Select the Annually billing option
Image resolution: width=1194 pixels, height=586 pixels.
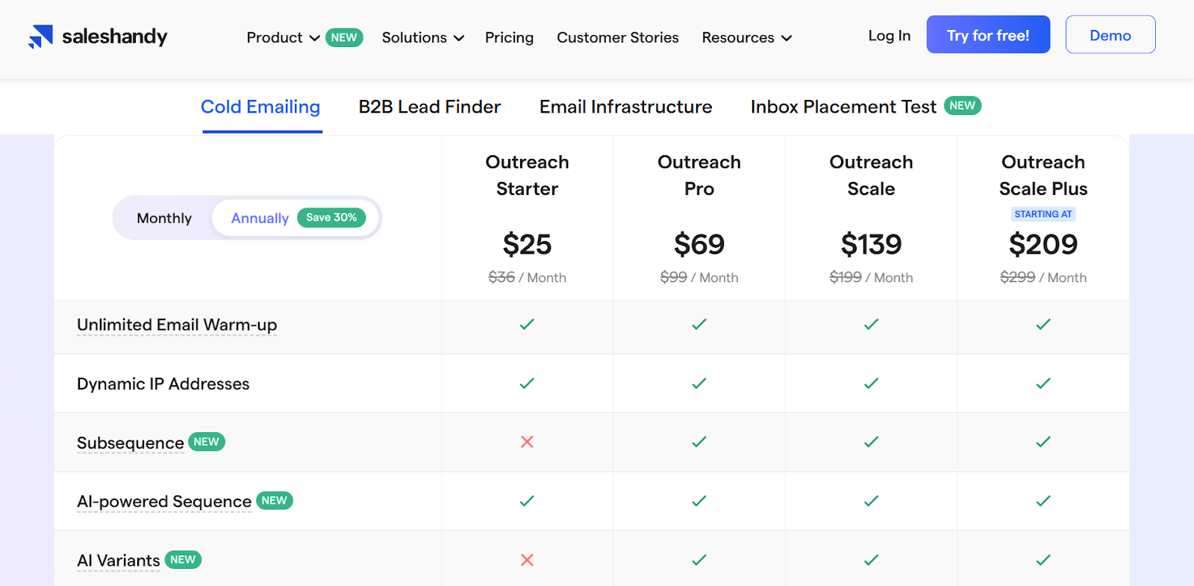point(260,218)
